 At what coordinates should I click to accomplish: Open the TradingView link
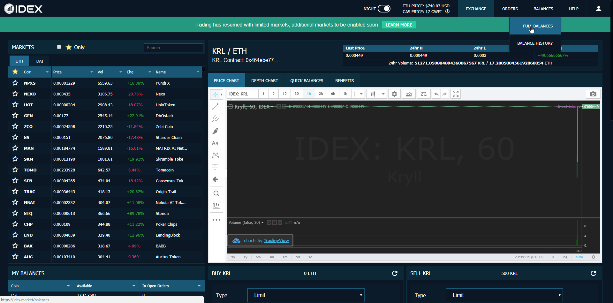coord(276,240)
